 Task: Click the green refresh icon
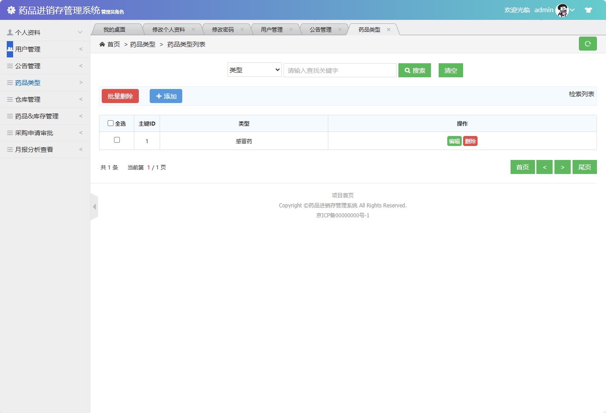tap(588, 43)
